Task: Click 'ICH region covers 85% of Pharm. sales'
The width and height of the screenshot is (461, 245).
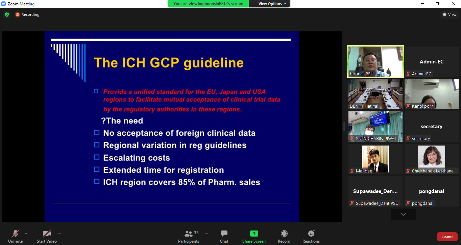Action: click(x=182, y=182)
